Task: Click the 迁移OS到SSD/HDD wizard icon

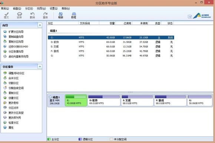Action: (5, 47)
